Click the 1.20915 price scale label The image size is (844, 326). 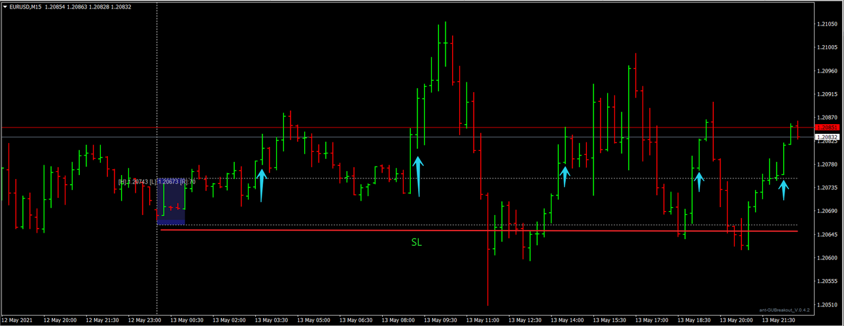pyautogui.click(x=828, y=94)
